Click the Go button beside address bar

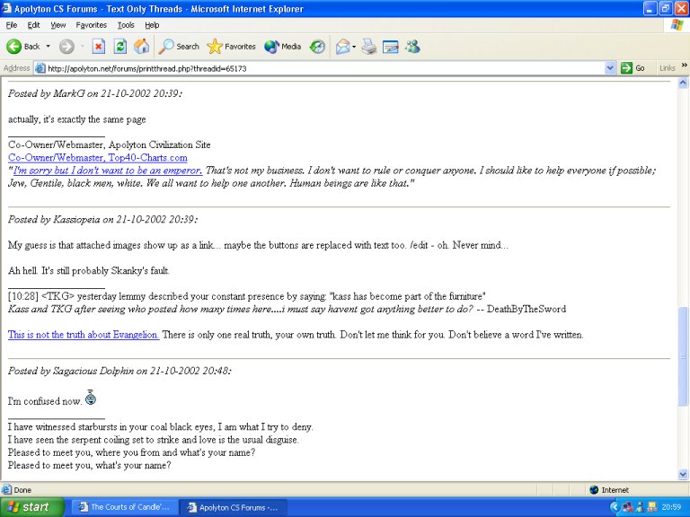coord(632,68)
